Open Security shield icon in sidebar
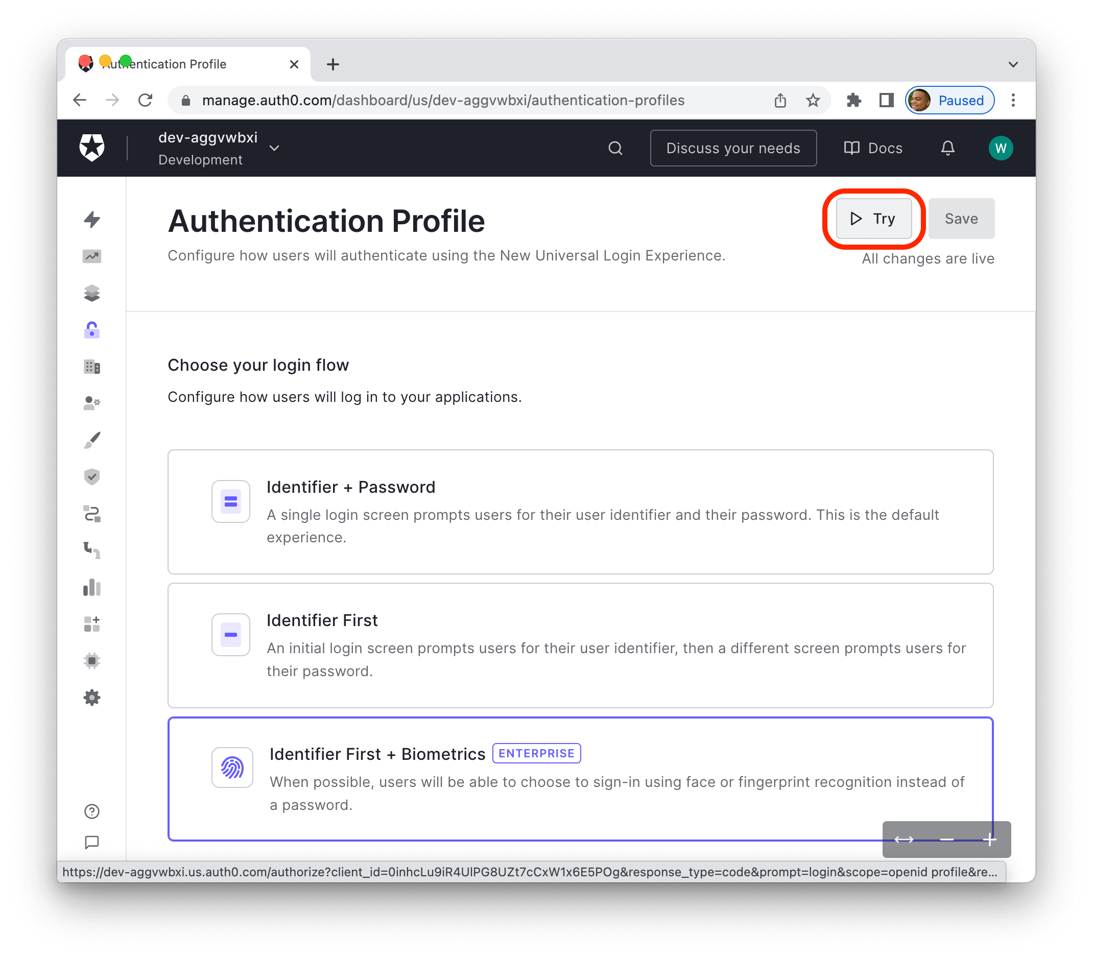This screenshot has height=958, width=1093. pyautogui.click(x=92, y=476)
